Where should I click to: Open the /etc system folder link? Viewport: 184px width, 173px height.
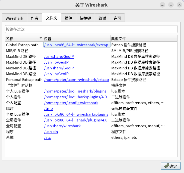[x=47, y=138]
